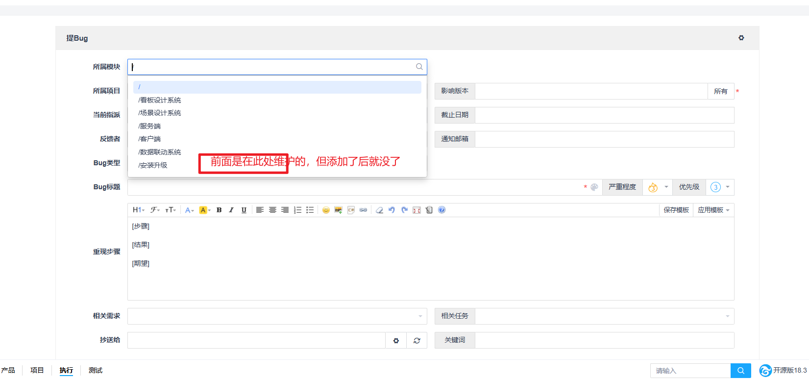Screen dimensions: 809x379
Task: Switch to the 测试 tab
Action: pyautogui.click(x=96, y=370)
